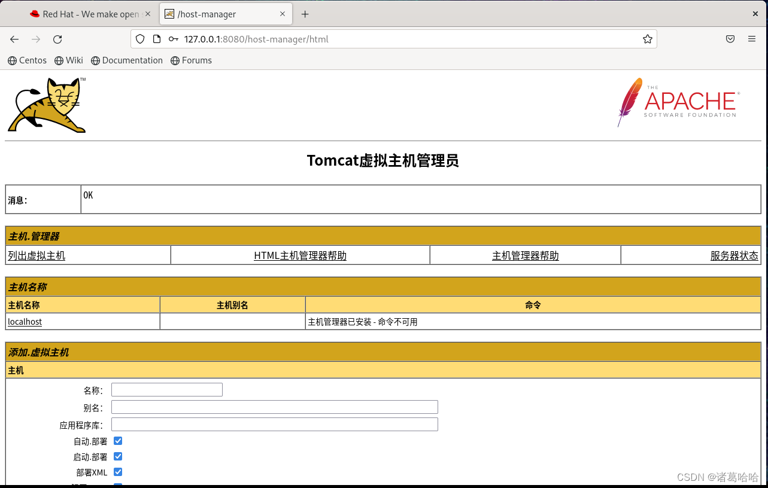Click the 主机别名 column header
768x488 pixels.
tap(232, 305)
